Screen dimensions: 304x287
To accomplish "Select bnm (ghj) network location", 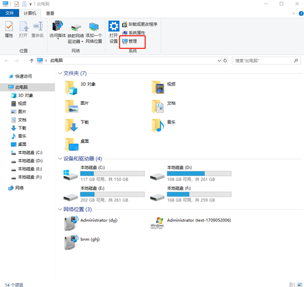I will coord(82,243).
